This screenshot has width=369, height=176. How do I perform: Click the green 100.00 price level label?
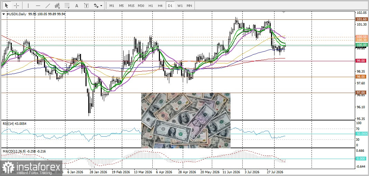(362, 45)
